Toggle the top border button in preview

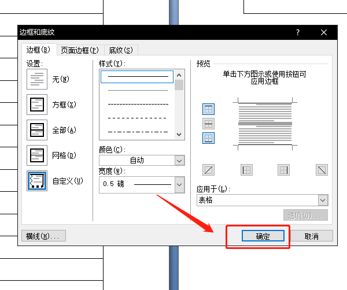pyautogui.click(x=208, y=109)
